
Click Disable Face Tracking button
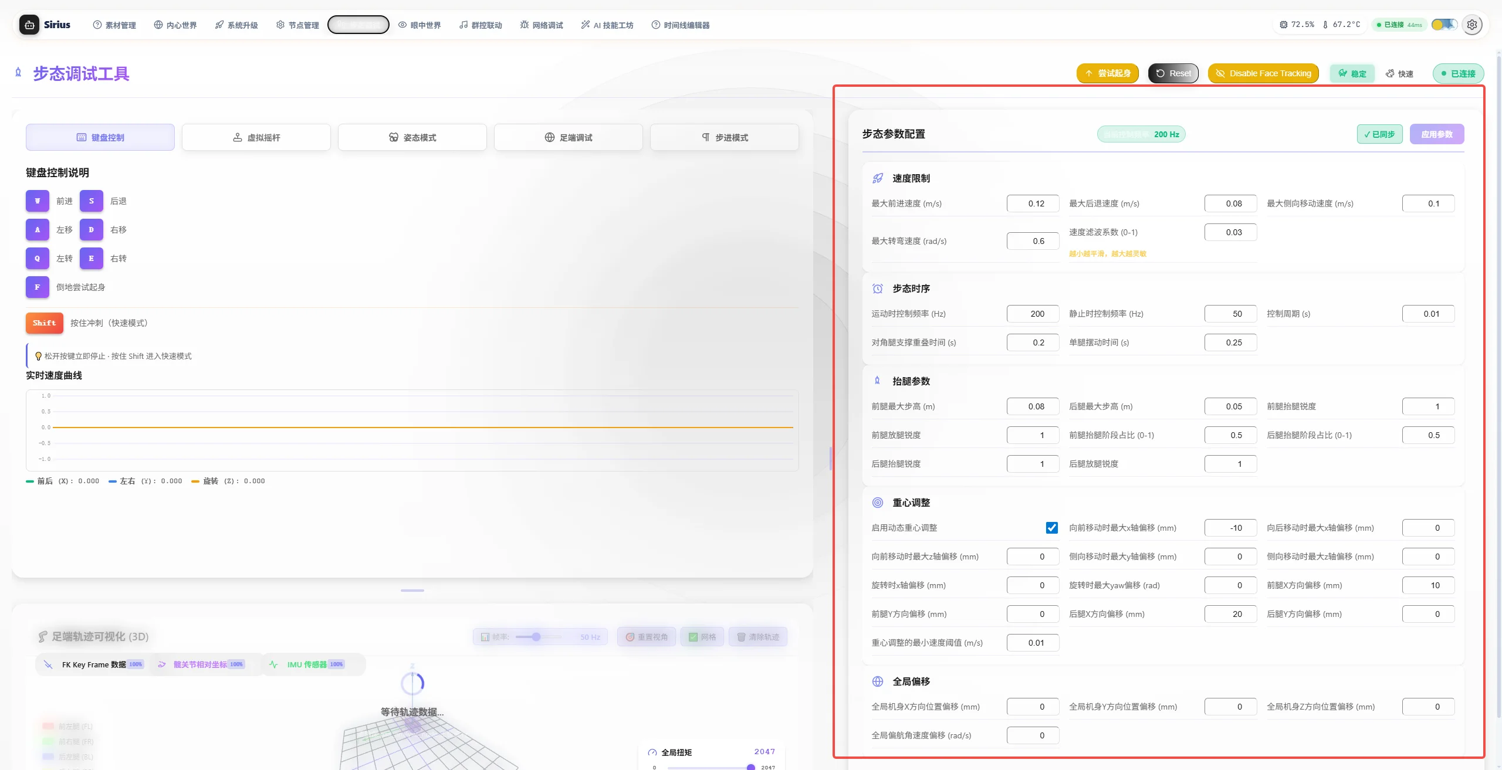coord(1263,73)
